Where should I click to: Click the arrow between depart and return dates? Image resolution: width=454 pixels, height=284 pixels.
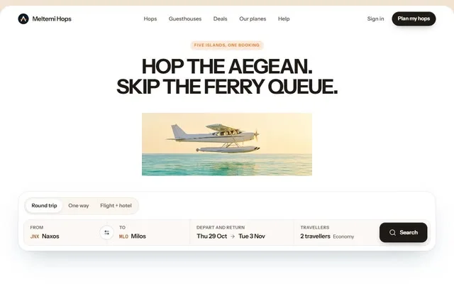(233, 236)
